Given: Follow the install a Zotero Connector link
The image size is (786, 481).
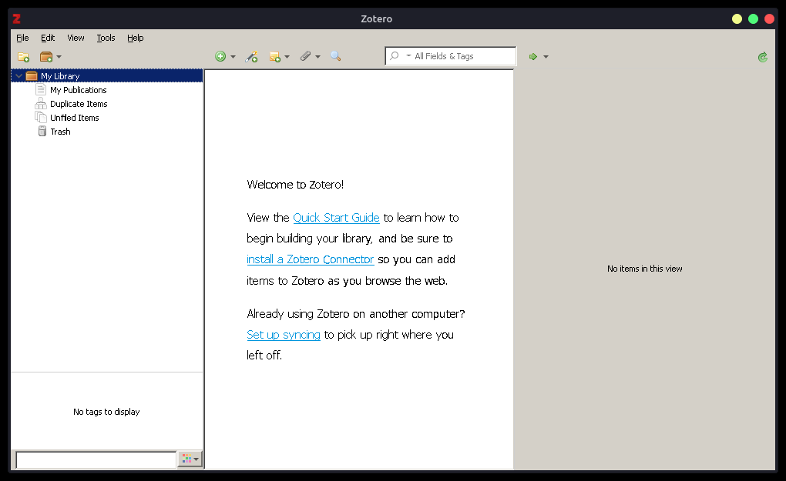Looking at the screenshot, I should (x=310, y=259).
